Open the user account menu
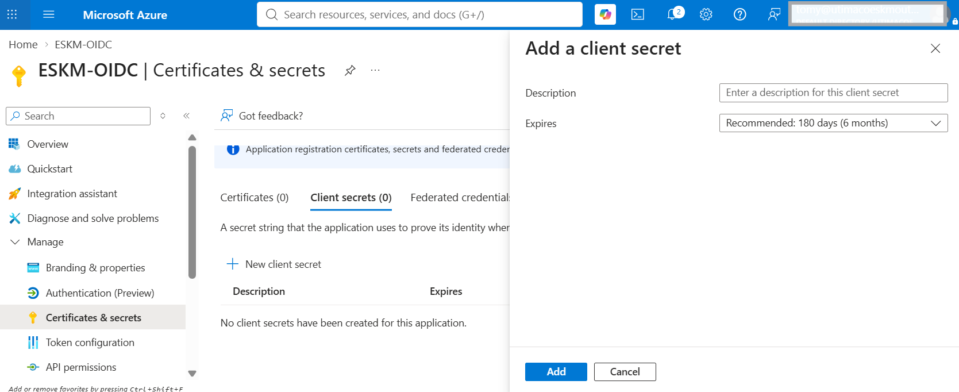959x392 pixels. pyautogui.click(x=868, y=14)
